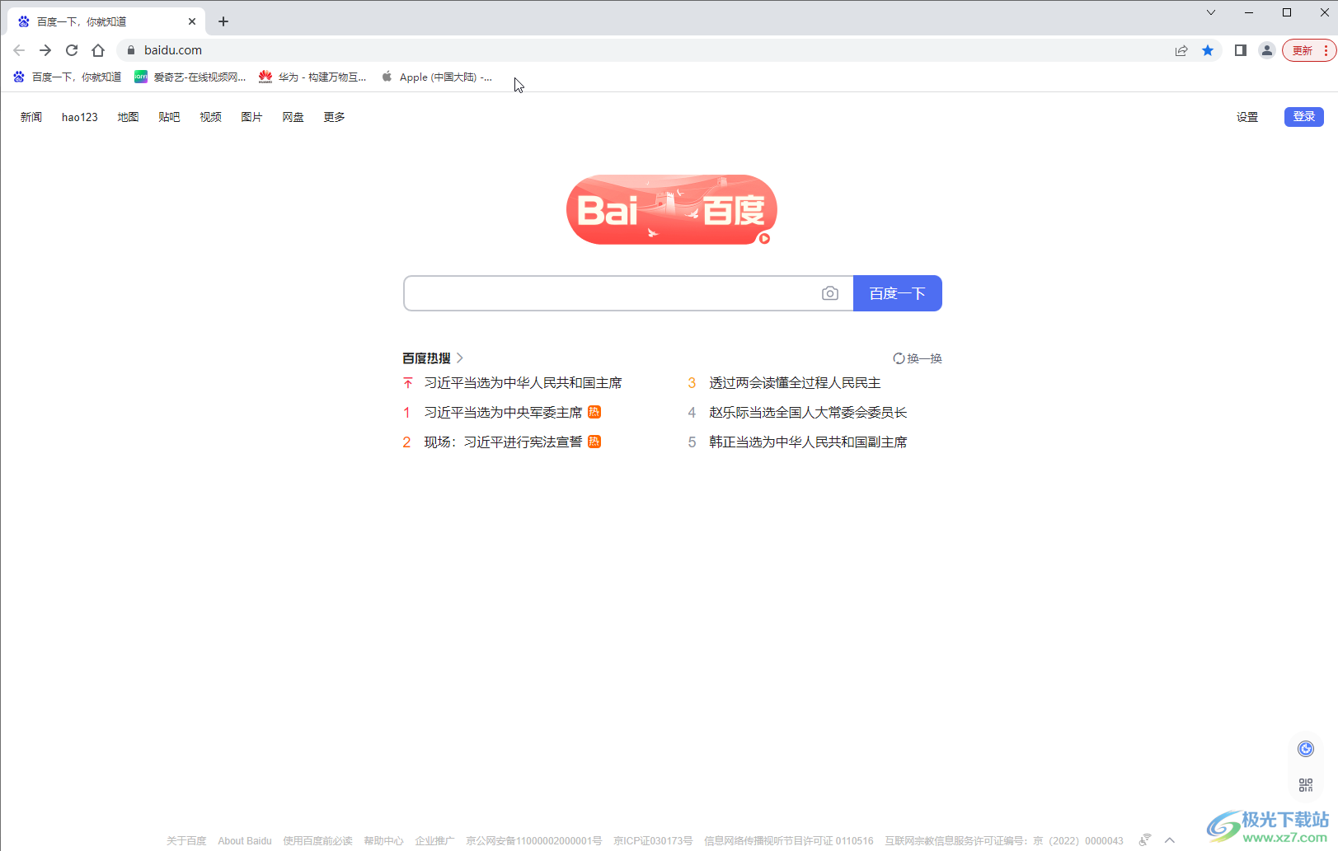The width and height of the screenshot is (1338, 851).
Task: Open the 关于百度 footer link
Action: coord(186,841)
